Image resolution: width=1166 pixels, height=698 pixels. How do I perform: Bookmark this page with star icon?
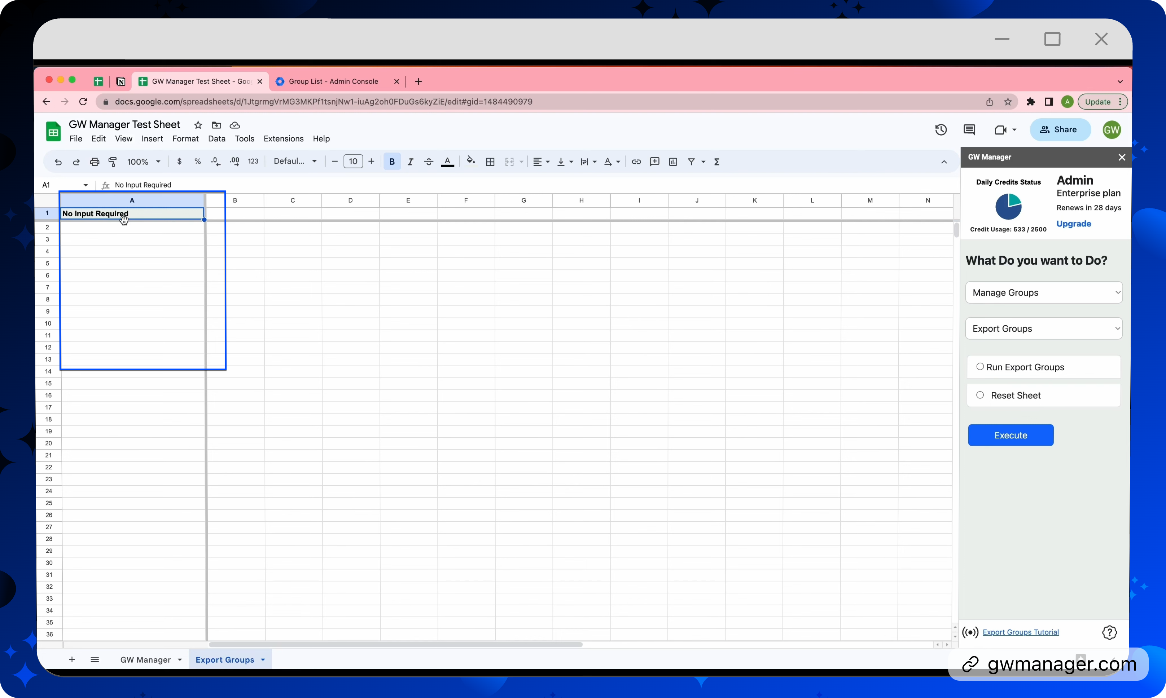pyautogui.click(x=1007, y=102)
